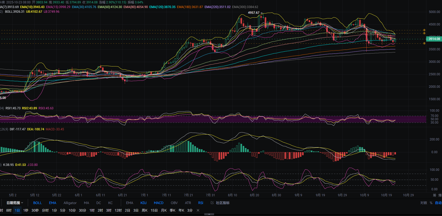
Task: Open community indicators external link icon
Action: tap(212, 203)
